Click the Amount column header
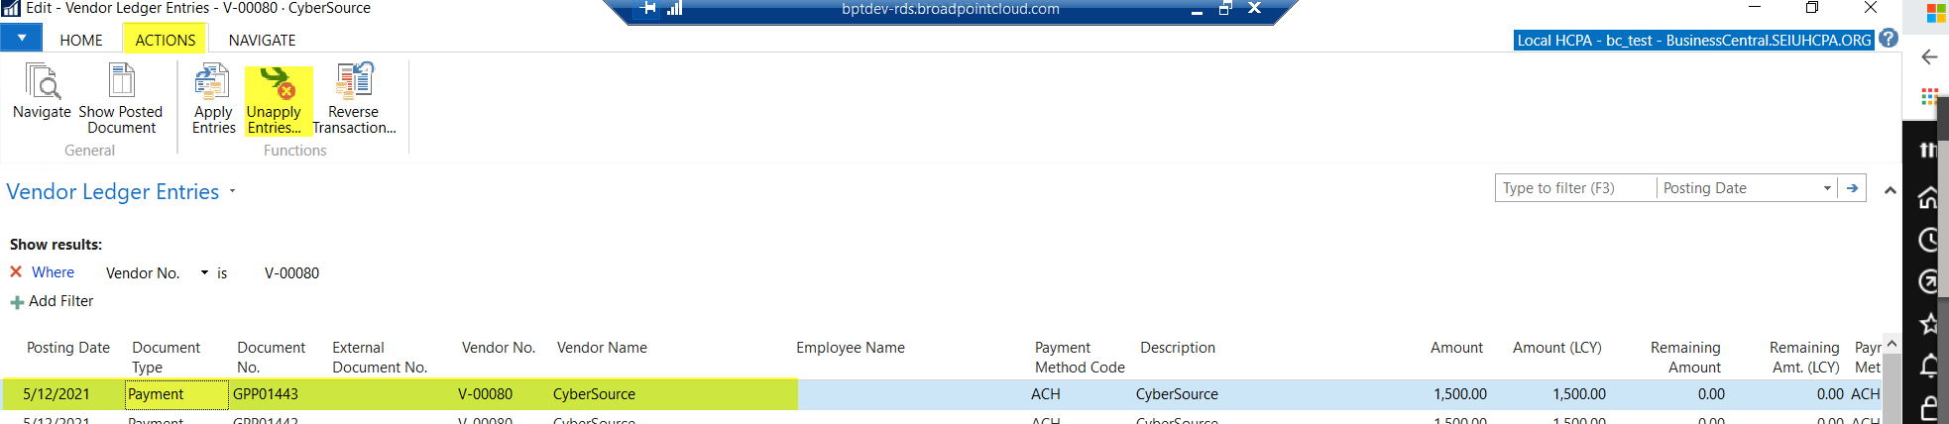 [1456, 348]
